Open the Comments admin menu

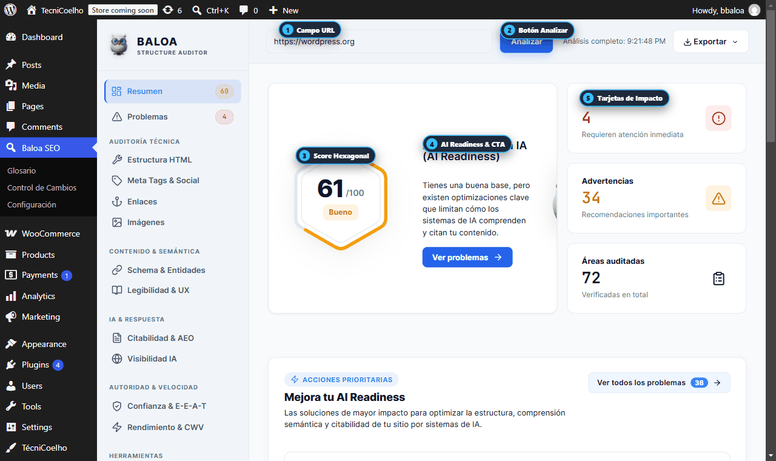coord(48,127)
